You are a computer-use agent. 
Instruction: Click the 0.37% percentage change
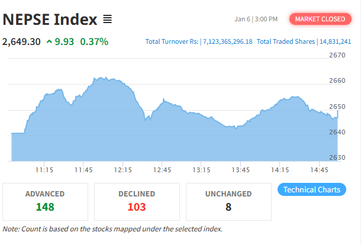94,42
